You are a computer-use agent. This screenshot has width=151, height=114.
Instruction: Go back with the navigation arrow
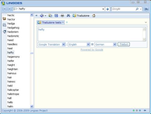[x=5, y=9]
